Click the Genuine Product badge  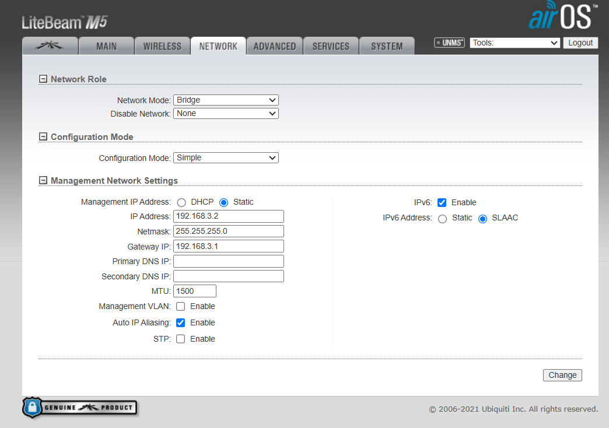pos(80,408)
